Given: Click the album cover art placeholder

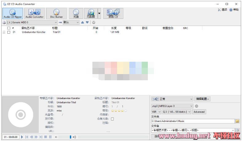Looking at the screenshot, I should click(20, 115).
